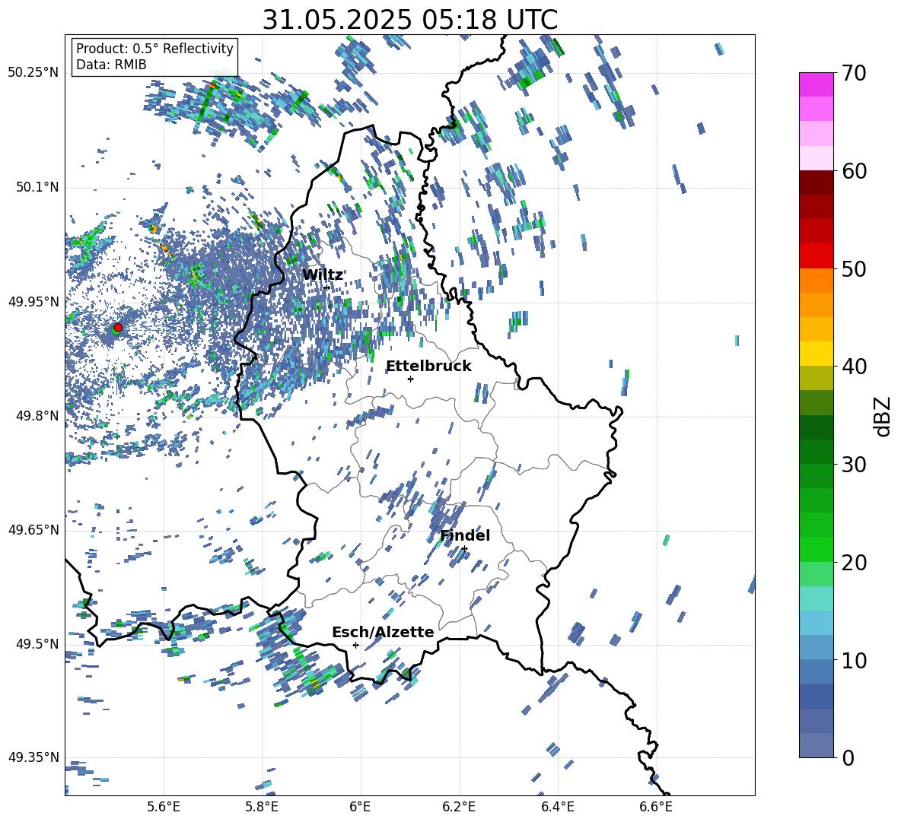Image resolution: width=901 pixels, height=822 pixels.
Task: Click the 49.5°N latitude tick label
Action: pyautogui.click(x=37, y=644)
